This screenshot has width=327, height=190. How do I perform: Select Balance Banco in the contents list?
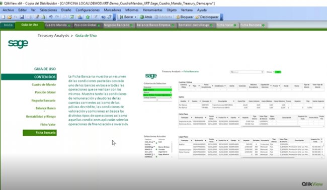[45, 108]
